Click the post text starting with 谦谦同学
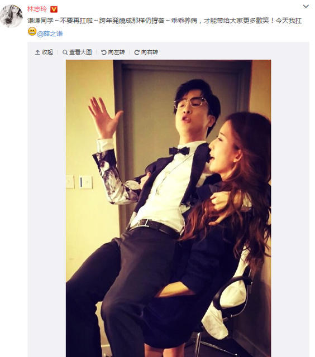This screenshot has height=357, width=315. pos(164,21)
